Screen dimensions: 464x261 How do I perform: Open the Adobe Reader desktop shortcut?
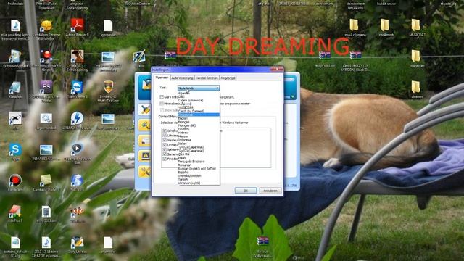[x=77, y=26]
